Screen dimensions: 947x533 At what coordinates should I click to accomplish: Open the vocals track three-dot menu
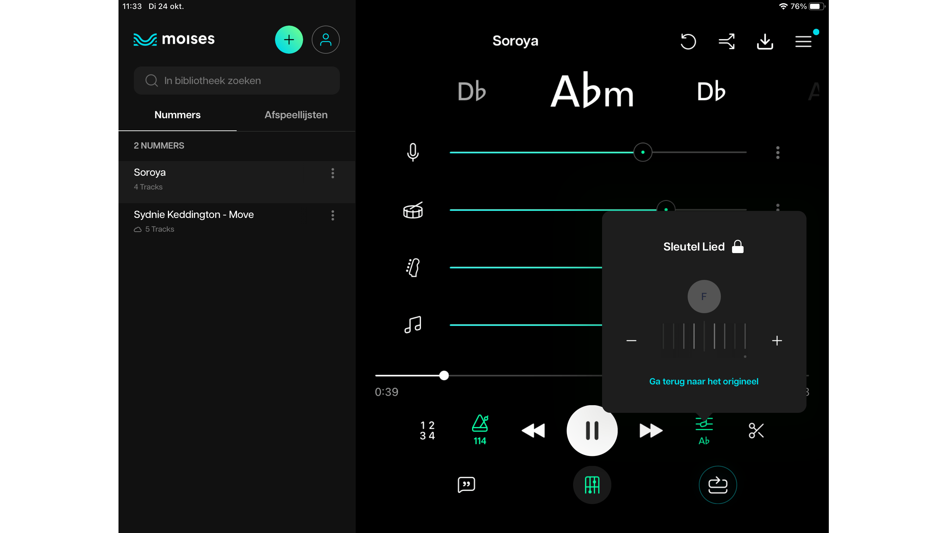point(777,152)
